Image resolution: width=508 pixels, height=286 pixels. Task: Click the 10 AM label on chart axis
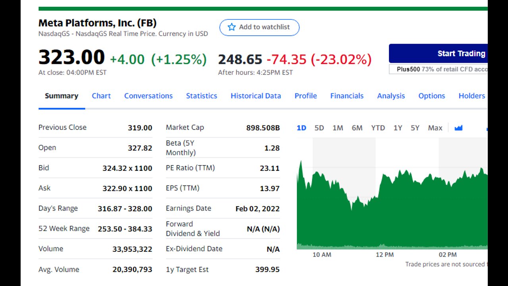click(x=322, y=255)
